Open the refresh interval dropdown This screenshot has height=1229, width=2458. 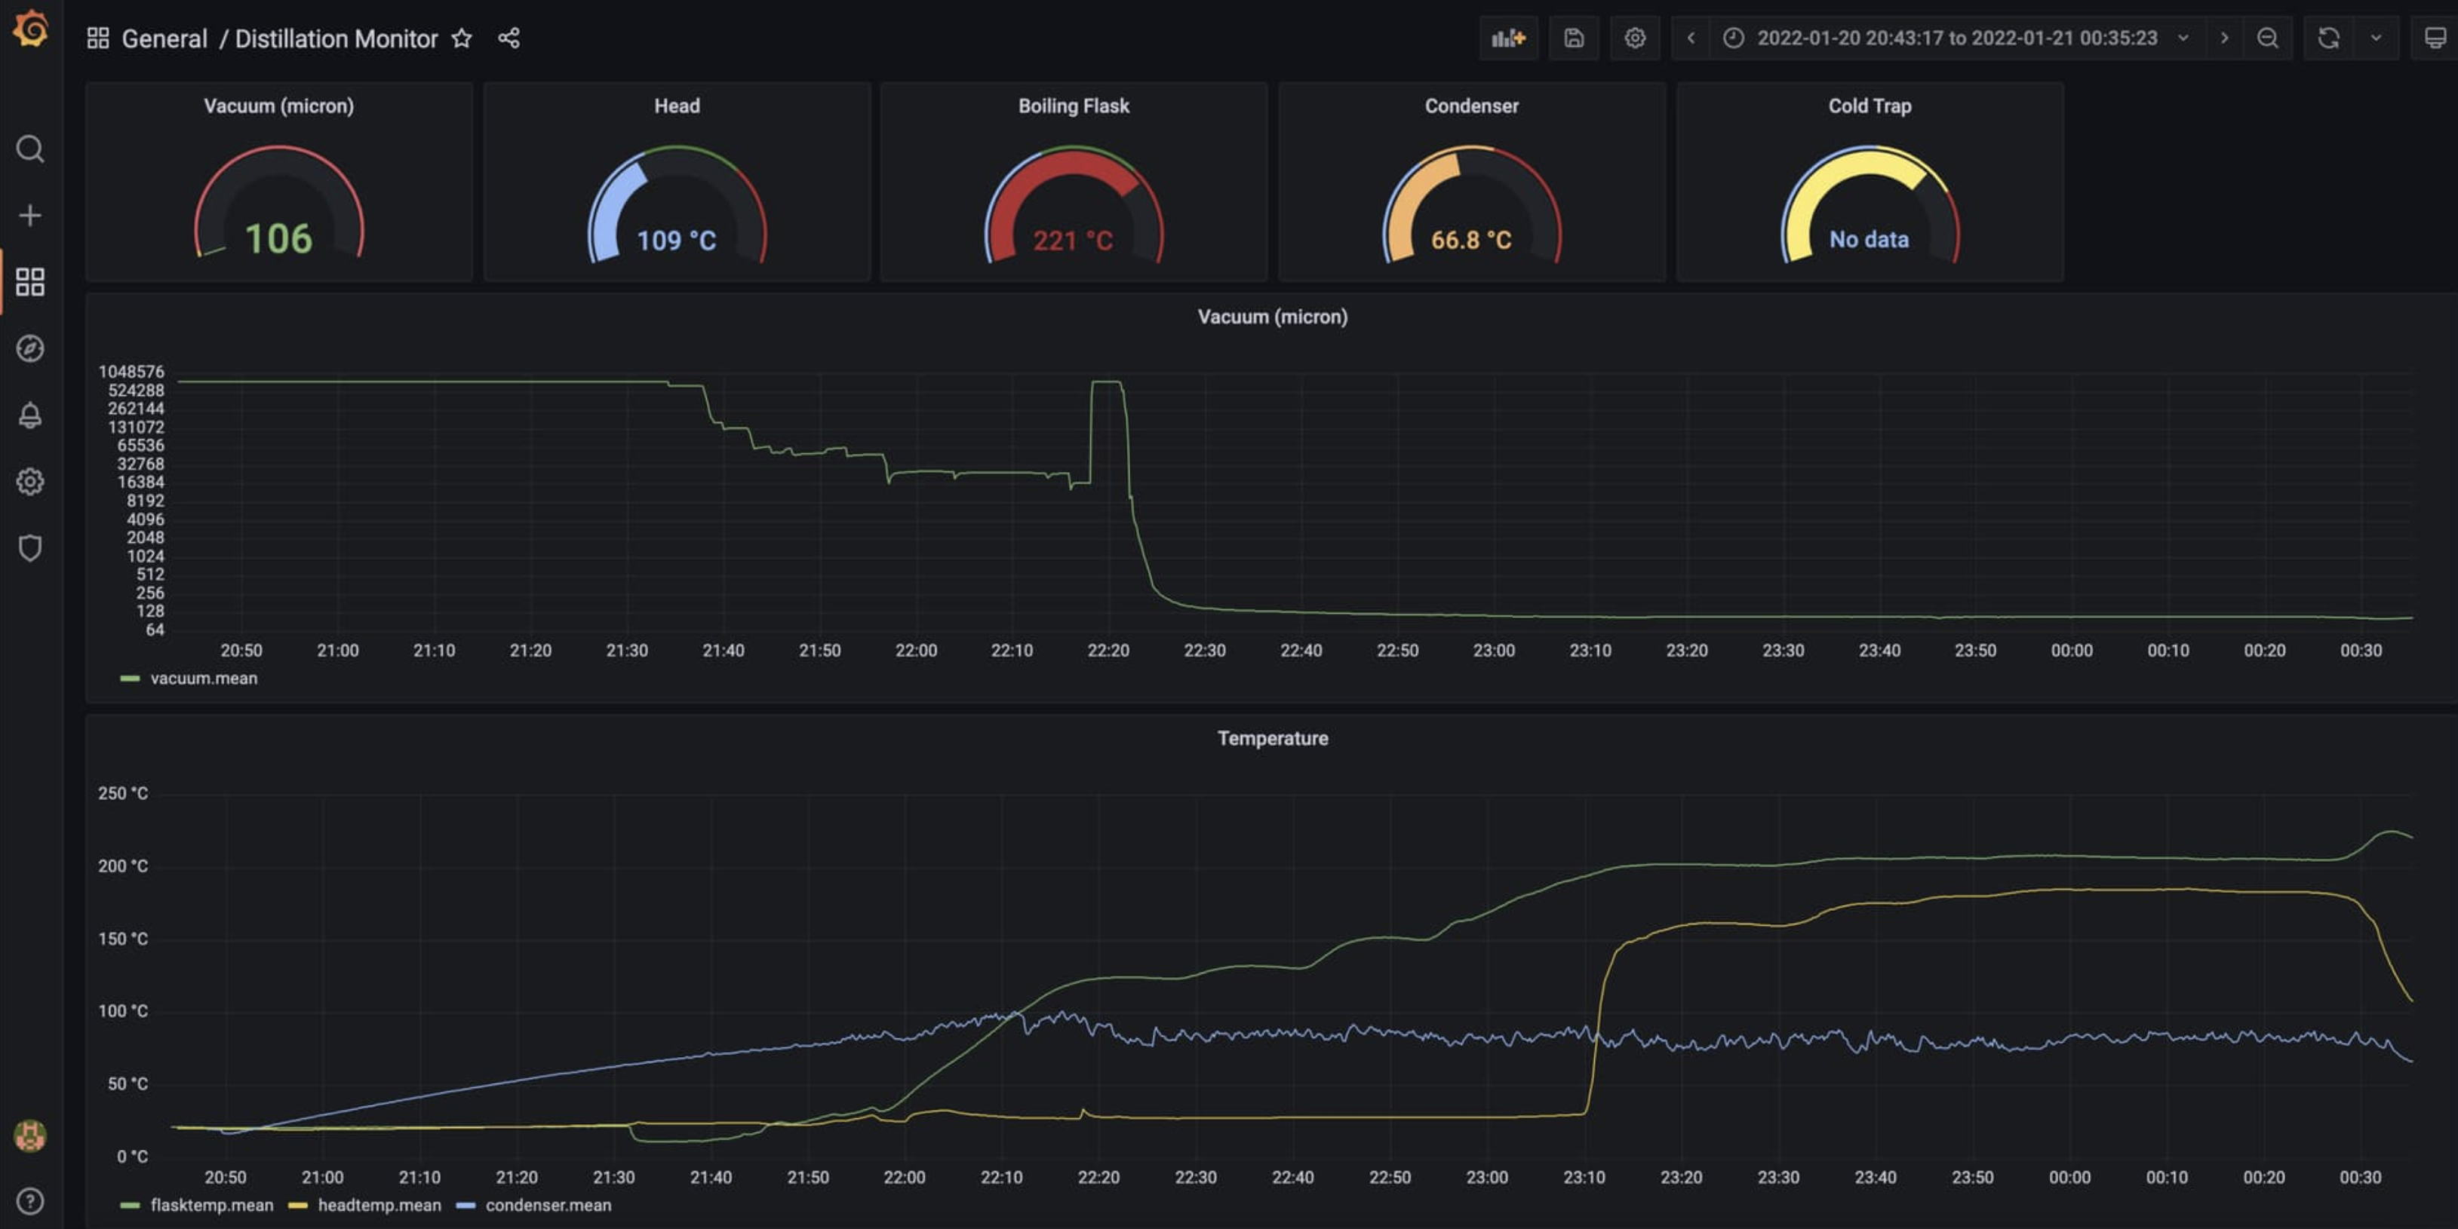coord(2375,38)
